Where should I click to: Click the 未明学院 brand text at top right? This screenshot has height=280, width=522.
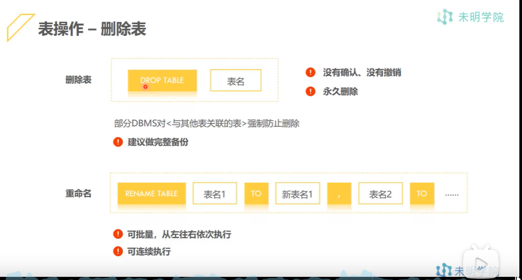[x=481, y=17]
